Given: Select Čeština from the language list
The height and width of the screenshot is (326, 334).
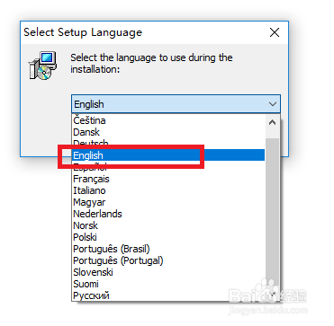Looking at the screenshot, I should [168, 120].
